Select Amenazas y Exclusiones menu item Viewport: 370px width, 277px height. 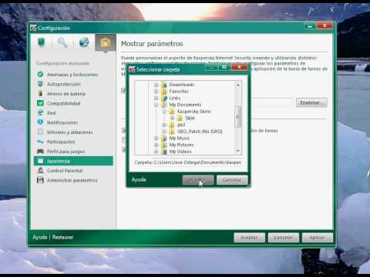tap(72, 75)
